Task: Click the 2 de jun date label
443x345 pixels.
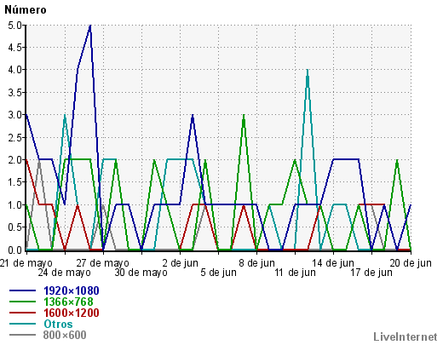Action: tap(181, 263)
